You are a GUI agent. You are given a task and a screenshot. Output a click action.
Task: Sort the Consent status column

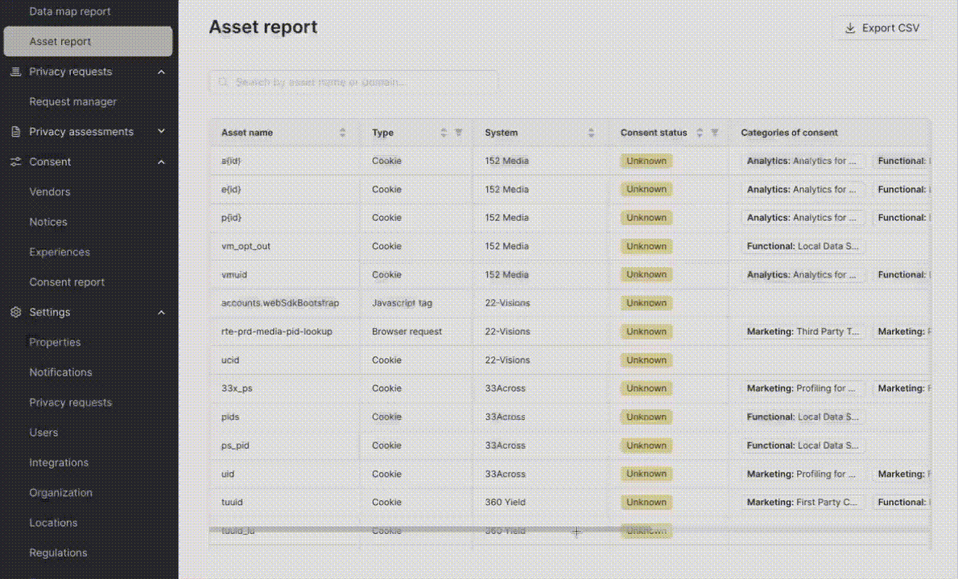pos(700,133)
